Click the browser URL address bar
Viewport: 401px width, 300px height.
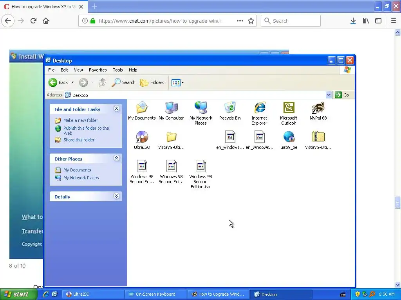coord(161,21)
